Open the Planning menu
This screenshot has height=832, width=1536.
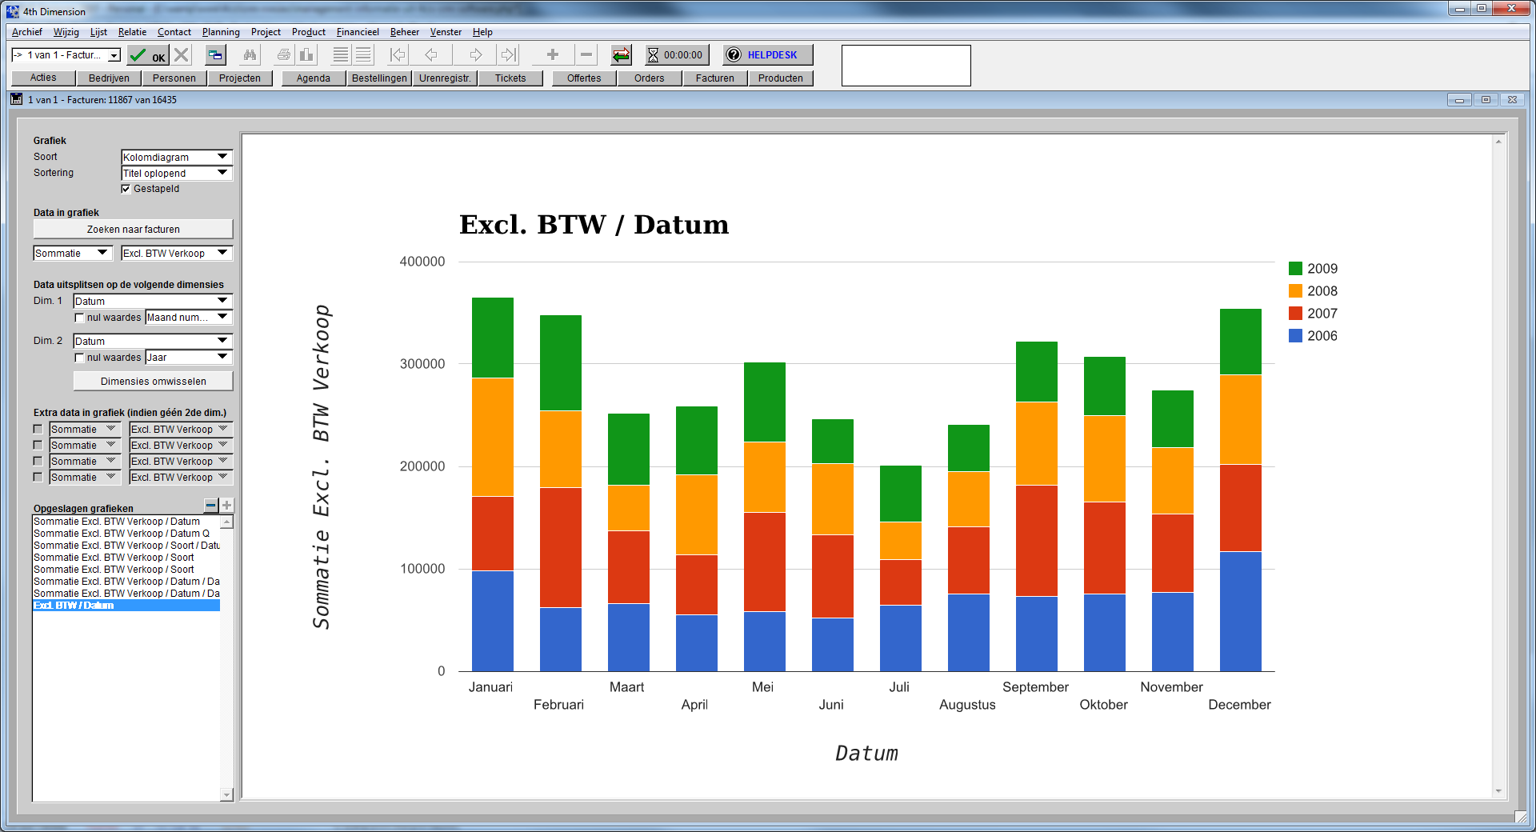pos(221,32)
